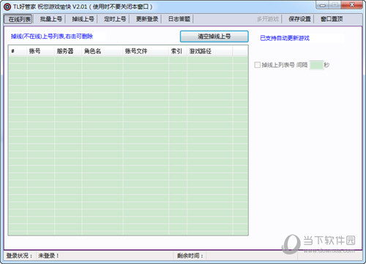Click the 登录状况 status label
Image resolution: width=366 pixels, height=264 pixels.
[19, 256]
